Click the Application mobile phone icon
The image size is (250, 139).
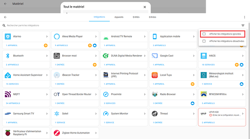(x=155, y=36)
